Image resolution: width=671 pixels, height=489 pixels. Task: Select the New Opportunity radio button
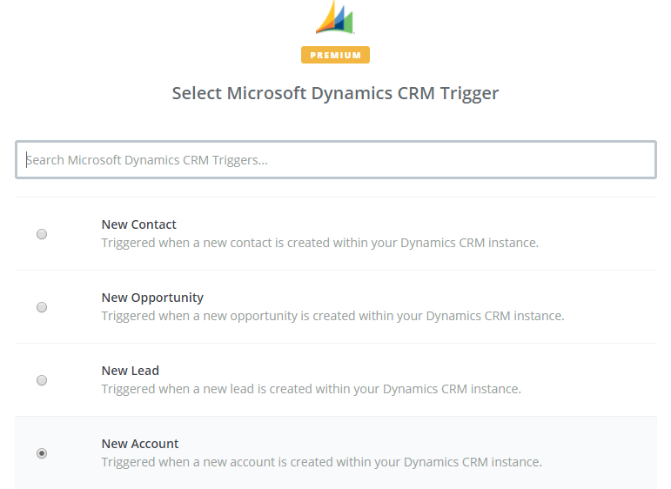42,307
